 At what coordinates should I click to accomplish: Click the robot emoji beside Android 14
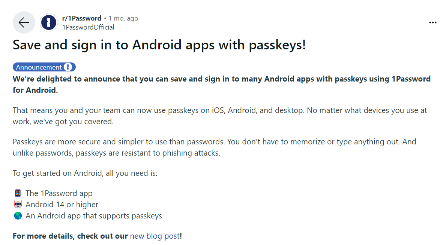[x=18, y=205]
